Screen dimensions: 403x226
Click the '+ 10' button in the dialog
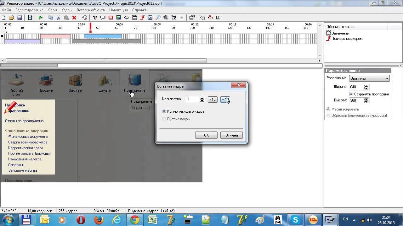pyautogui.click(x=225, y=100)
